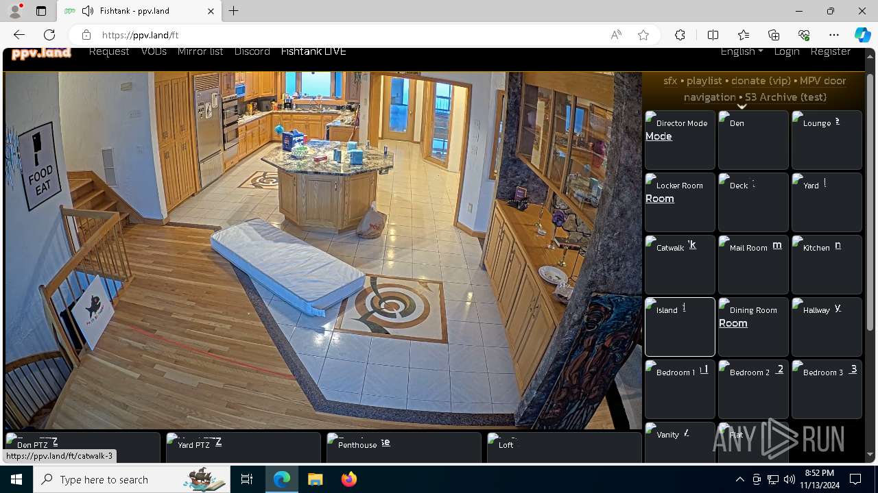The image size is (878, 493).
Task: Open Collections panel
Action: (x=774, y=35)
